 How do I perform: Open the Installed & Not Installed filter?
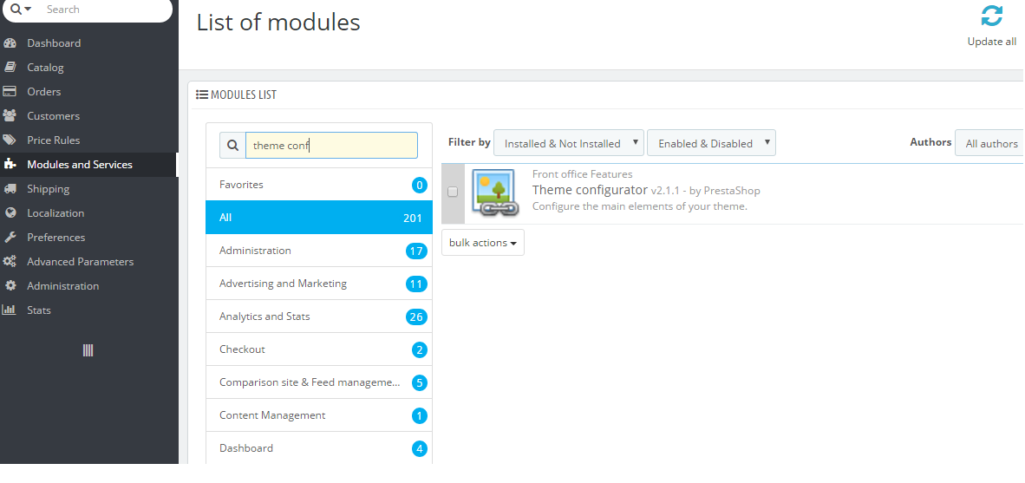click(568, 143)
